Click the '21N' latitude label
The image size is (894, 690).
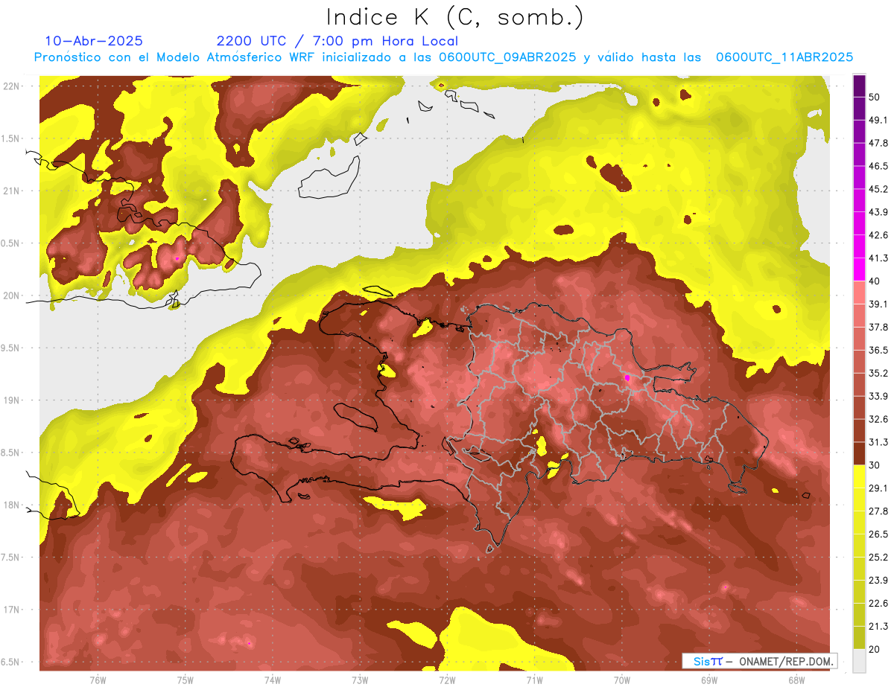13,191
